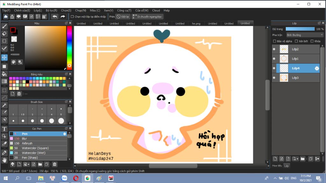Image resolution: width=326 pixels, height=183 pixels.
Task: Select Blur brush in brush list
Action: click(x=38, y=139)
